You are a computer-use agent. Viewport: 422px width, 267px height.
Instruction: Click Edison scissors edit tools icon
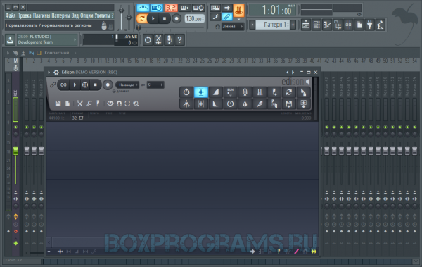click(80, 104)
